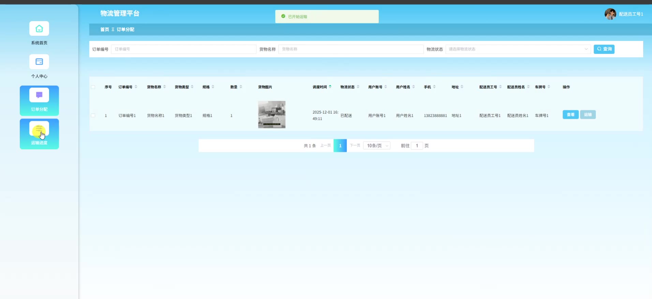Click the 查询 search button
This screenshot has width=652, height=299.
604,49
